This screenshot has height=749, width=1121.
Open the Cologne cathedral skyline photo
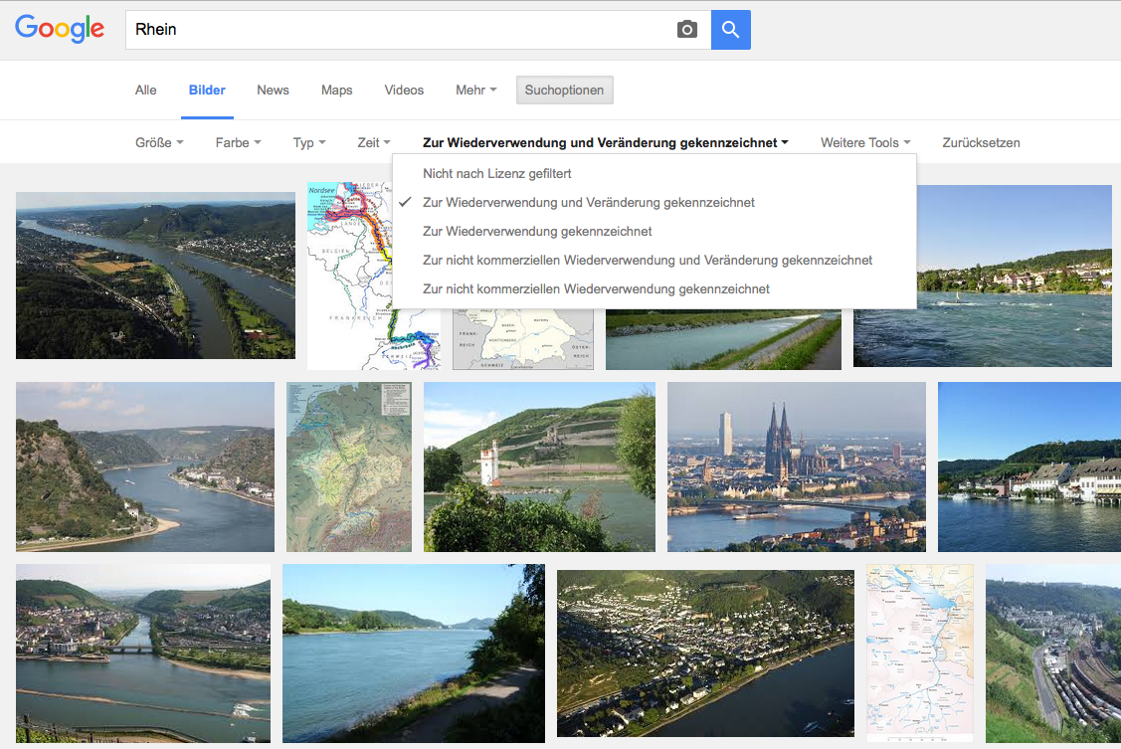point(797,467)
